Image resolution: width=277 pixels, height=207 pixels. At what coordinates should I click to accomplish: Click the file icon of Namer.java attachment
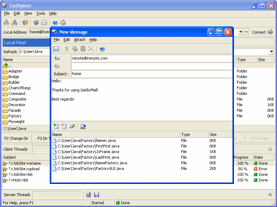[x=55, y=141]
